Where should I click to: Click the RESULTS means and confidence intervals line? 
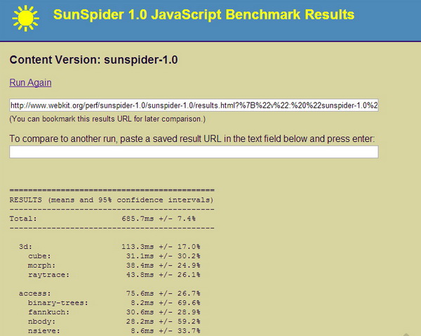tap(112, 200)
